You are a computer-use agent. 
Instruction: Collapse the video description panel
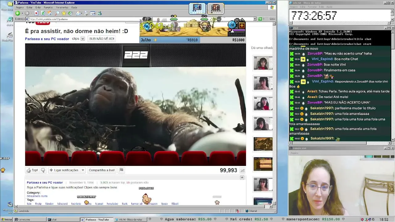(x=242, y=178)
